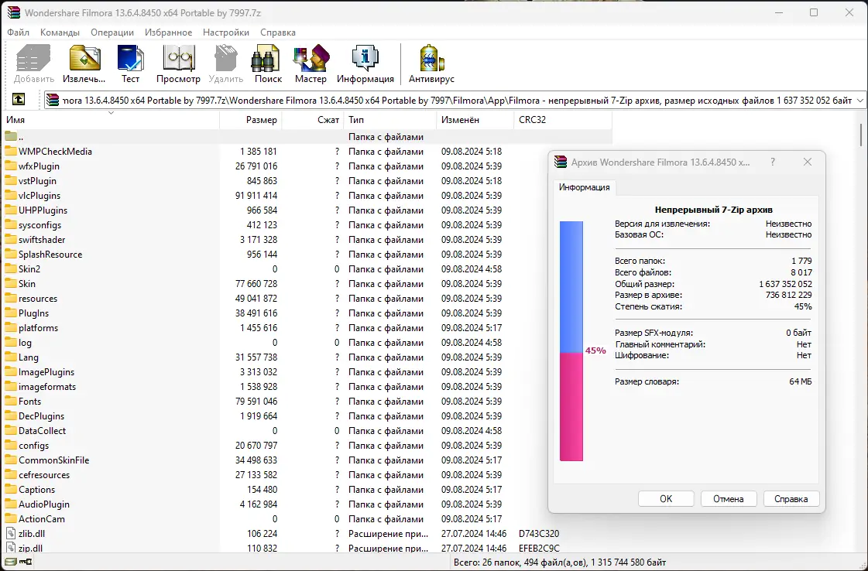Select the Fonts folder icon
Viewport: 868px width, 571px height.
11,401
